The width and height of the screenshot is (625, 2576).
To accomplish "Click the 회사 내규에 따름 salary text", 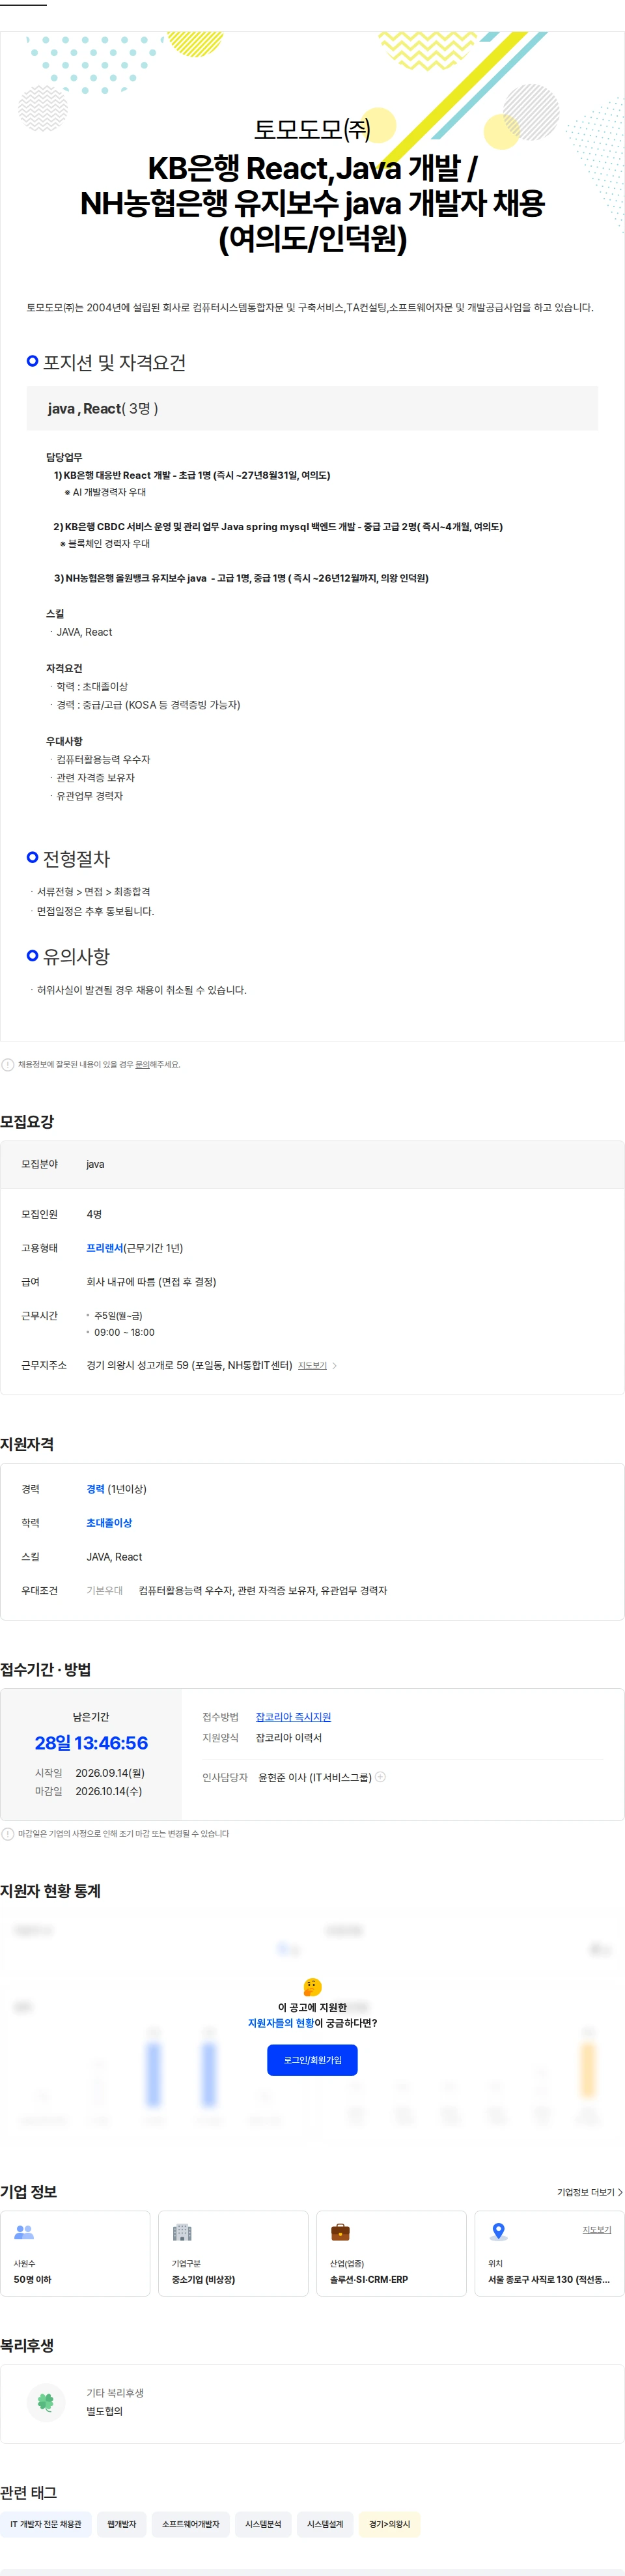I will pyautogui.click(x=151, y=1281).
